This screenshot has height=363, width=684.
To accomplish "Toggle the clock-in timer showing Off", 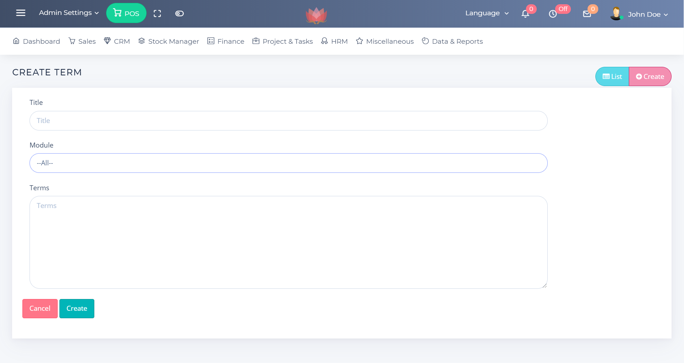I will tap(553, 14).
